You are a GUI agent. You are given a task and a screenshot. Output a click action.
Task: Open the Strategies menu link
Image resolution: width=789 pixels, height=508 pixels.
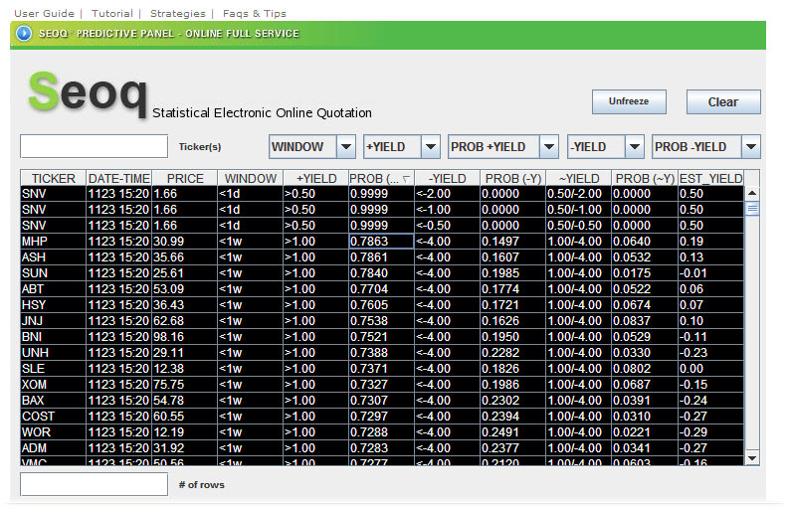pos(177,13)
